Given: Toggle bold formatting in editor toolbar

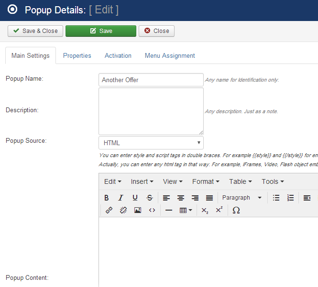Looking at the screenshot, I should (x=107, y=198).
